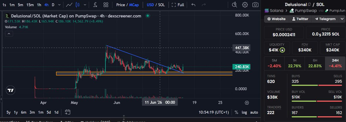The height and width of the screenshot is (122, 346).
Task: Click the panel resize handle below the chart
Action: click(124, 118)
